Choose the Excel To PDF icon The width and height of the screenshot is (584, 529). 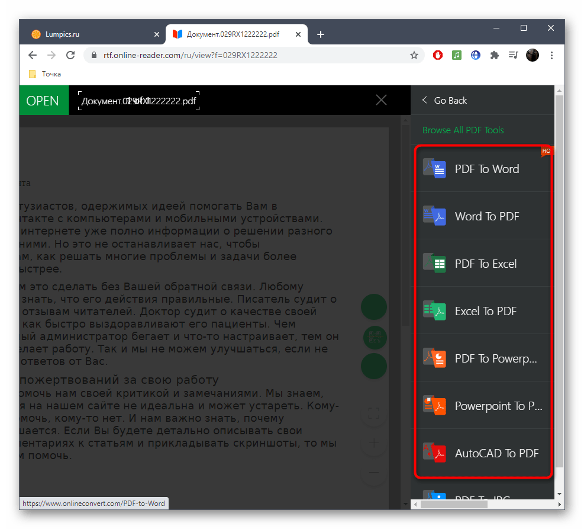pos(434,311)
